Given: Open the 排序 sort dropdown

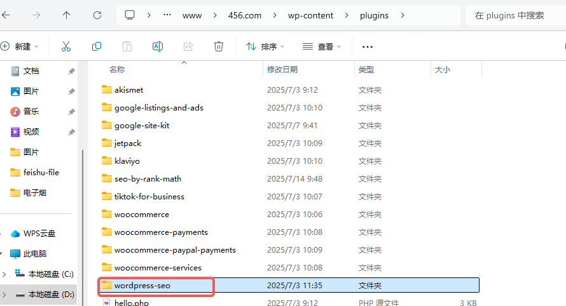Looking at the screenshot, I should click(x=265, y=46).
